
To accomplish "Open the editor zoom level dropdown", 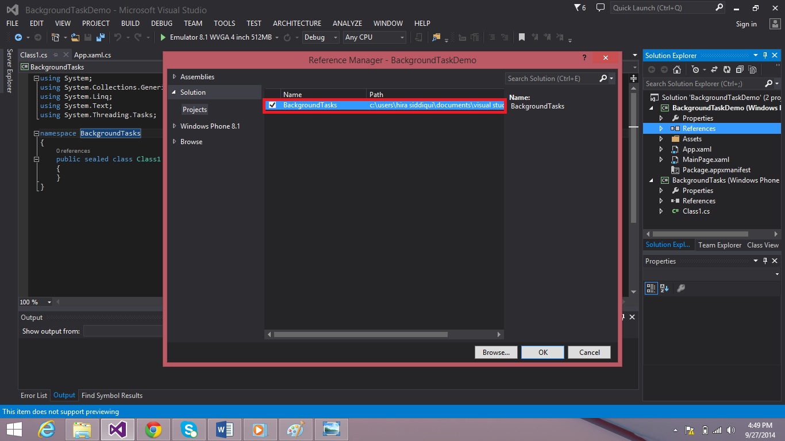I will [x=49, y=302].
